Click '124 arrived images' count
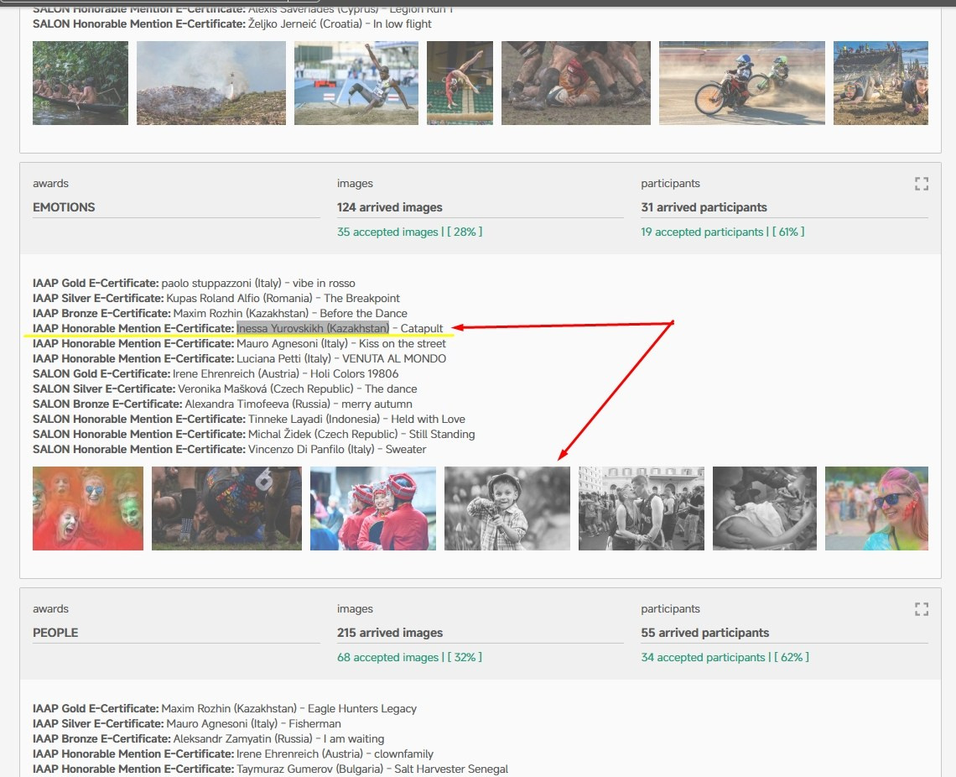 click(x=389, y=207)
